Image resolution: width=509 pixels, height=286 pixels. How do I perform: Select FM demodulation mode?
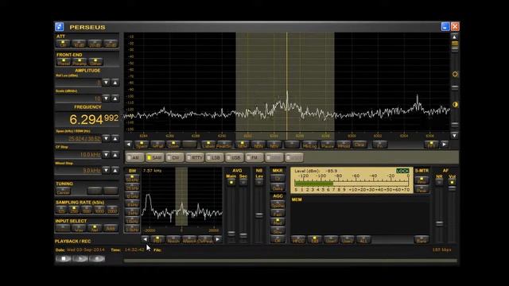pyautogui.click(x=254, y=157)
